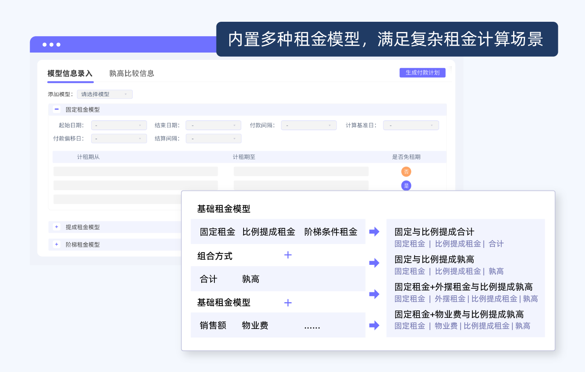Screen dimensions: 585x372
Task: Click the arrow pointing to 固定与比例提成合计
Action: (374, 232)
